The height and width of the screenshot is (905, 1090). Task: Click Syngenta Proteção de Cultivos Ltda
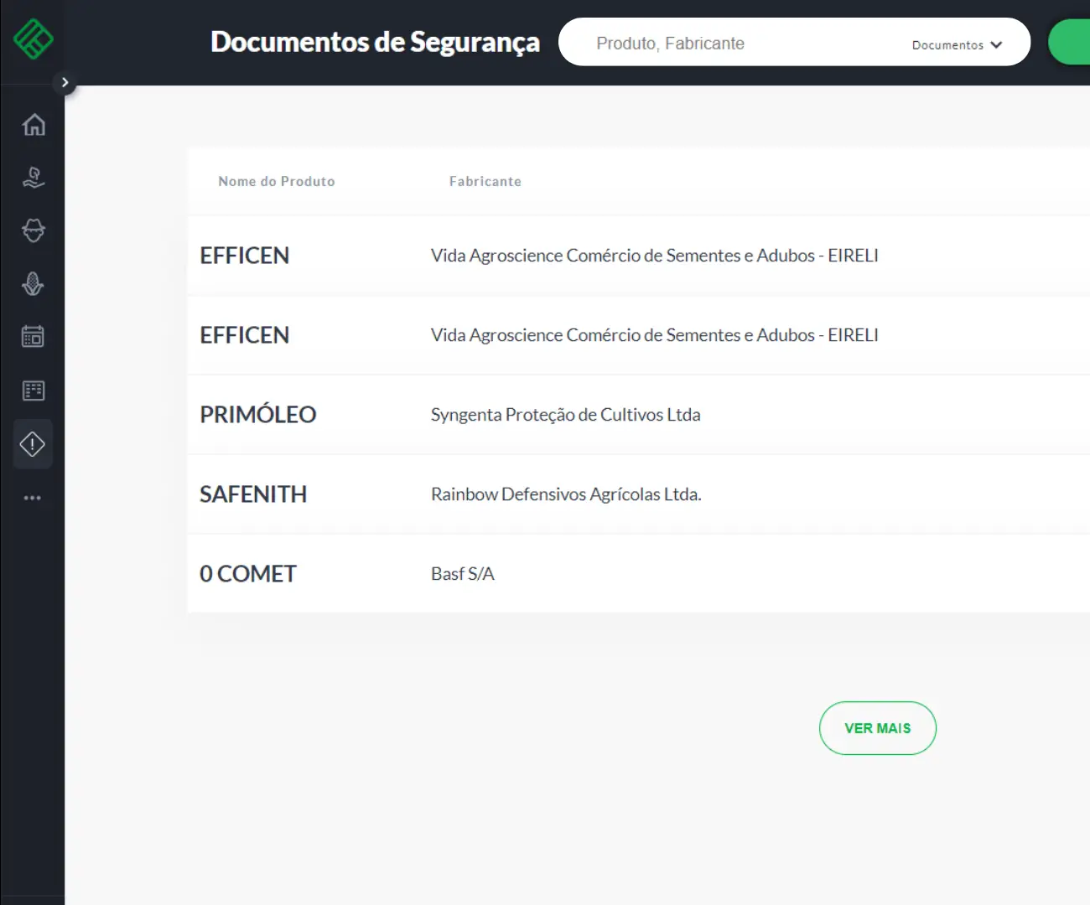[566, 415]
